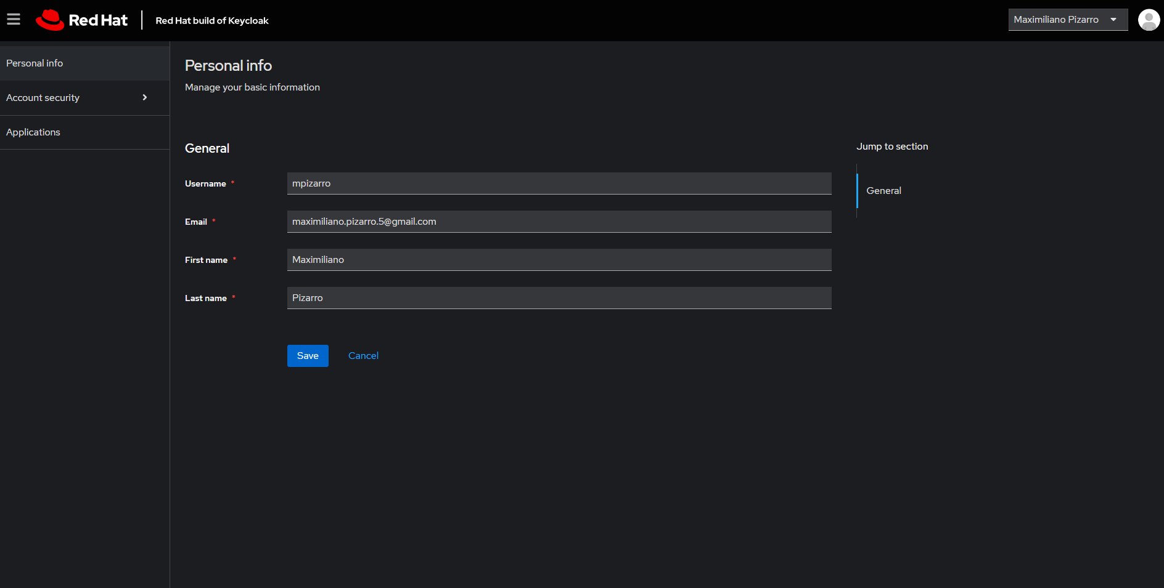Click the user avatar icon
1164x588 pixels.
click(1149, 20)
